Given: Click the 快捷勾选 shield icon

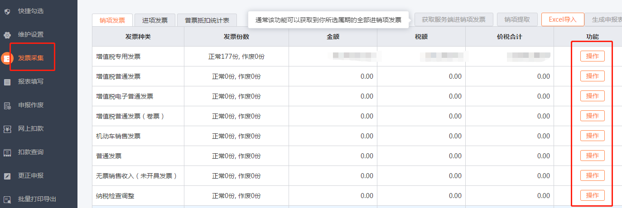Looking at the screenshot, I should click(x=7, y=11).
